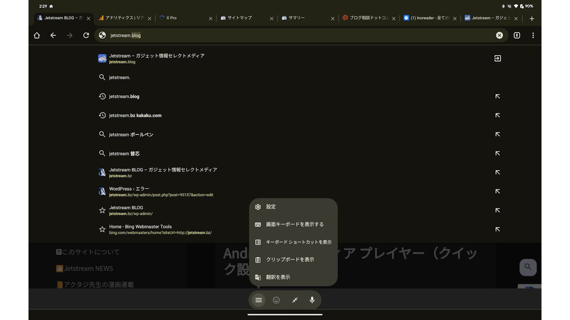This screenshot has width=570, height=320.
Task: Select クリップボードを表示 in popup menu
Action: coord(293,260)
